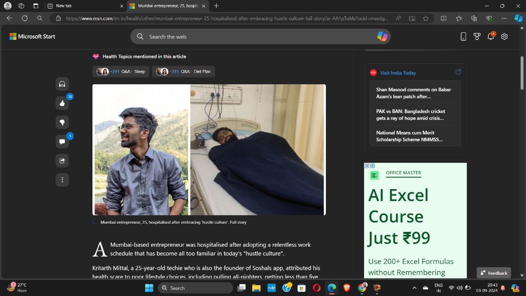Viewport: 526px width, 296px height.
Task: Open the Visit India Today link
Action: [398, 73]
